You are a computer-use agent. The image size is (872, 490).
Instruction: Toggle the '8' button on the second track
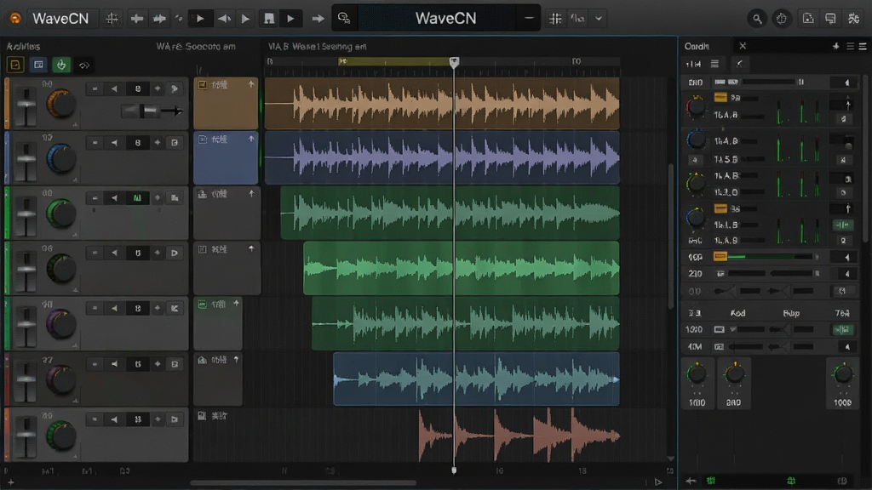tap(137, 143)
